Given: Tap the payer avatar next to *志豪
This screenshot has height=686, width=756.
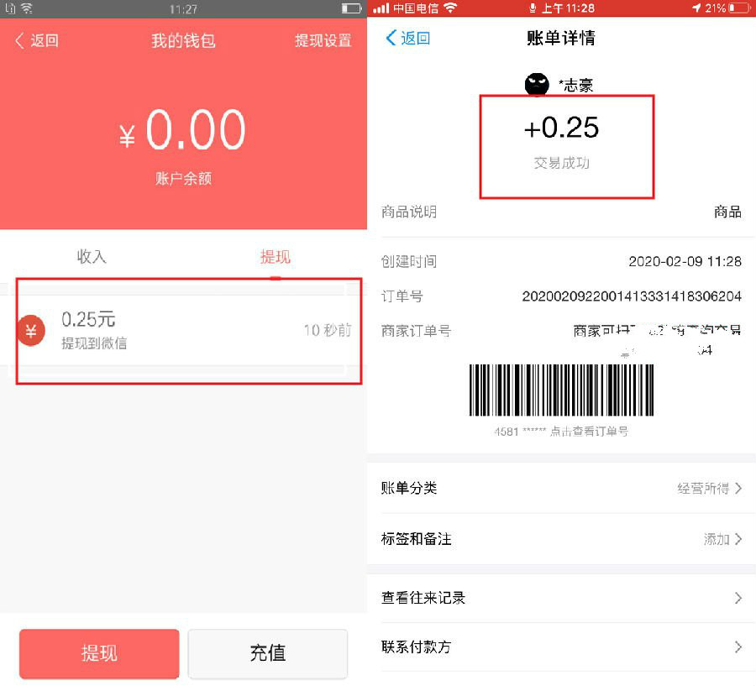Looking at the screenshot, I should 537,85.
